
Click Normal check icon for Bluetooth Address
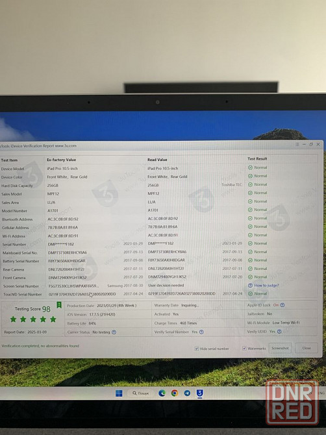[250, 218]
